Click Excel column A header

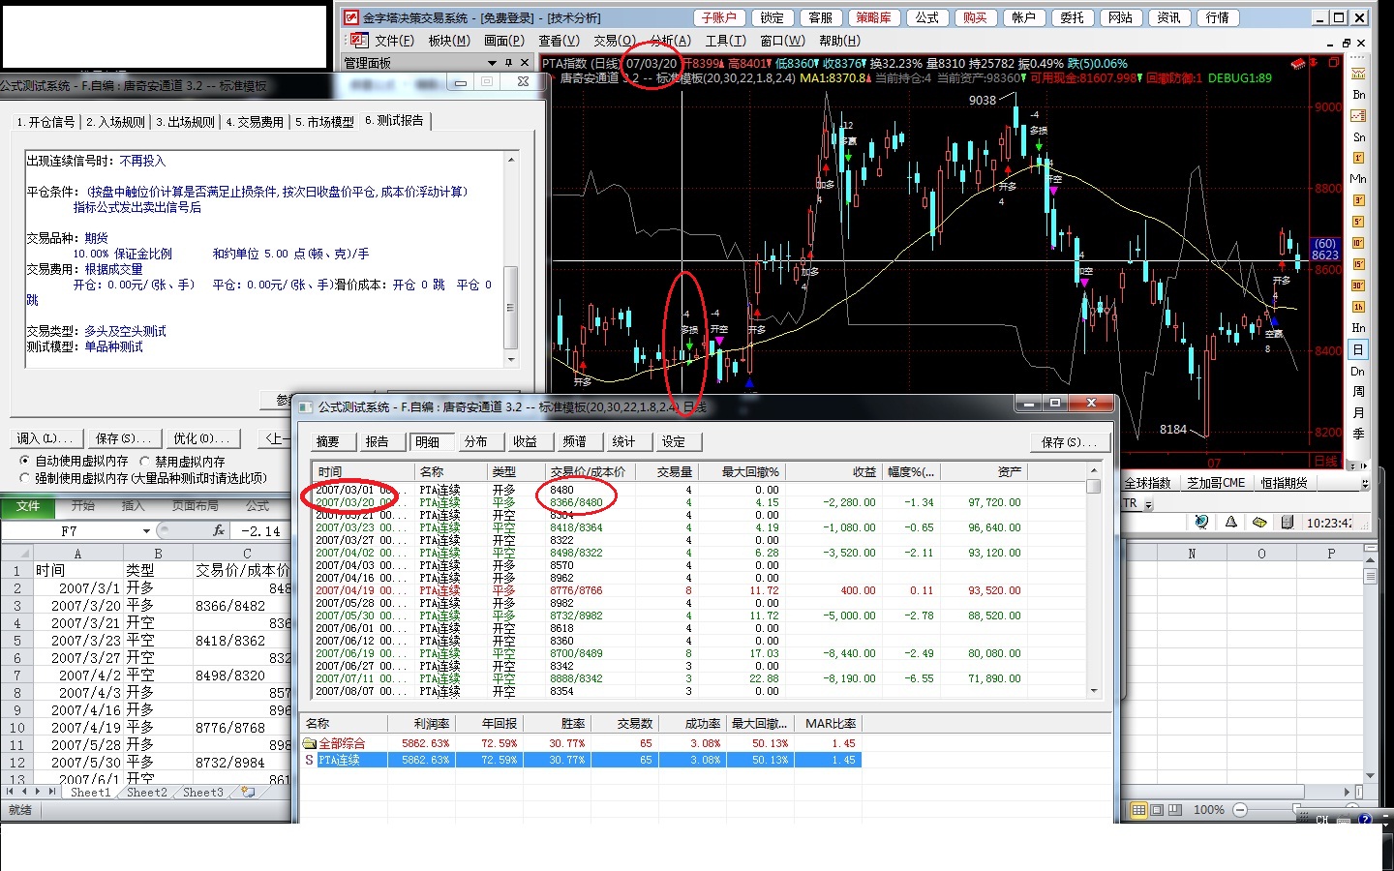click(x=77, y=553)
